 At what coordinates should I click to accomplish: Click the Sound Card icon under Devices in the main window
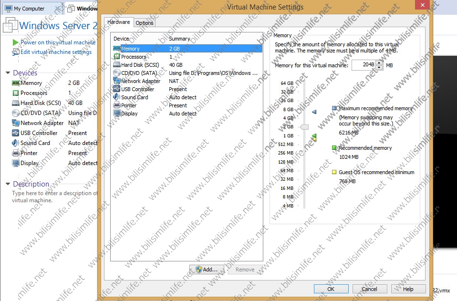[x=16, y=143]
